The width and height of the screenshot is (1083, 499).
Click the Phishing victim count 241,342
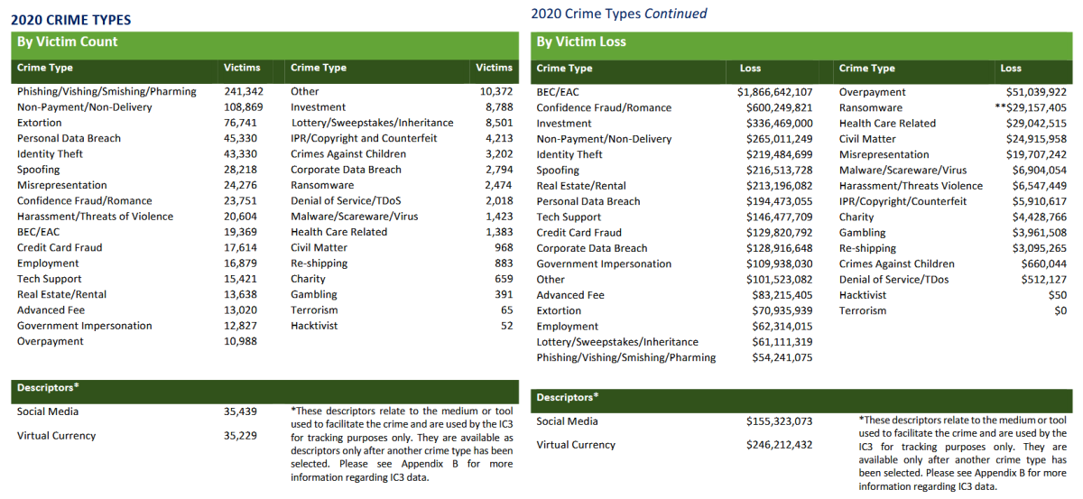point(244,91)
